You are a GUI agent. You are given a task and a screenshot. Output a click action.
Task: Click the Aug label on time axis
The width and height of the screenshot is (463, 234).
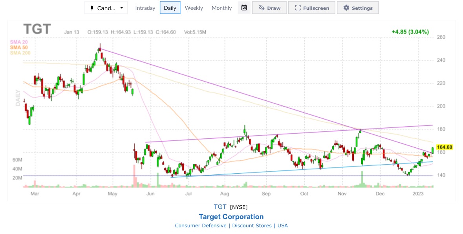click(x=225, y=194)
